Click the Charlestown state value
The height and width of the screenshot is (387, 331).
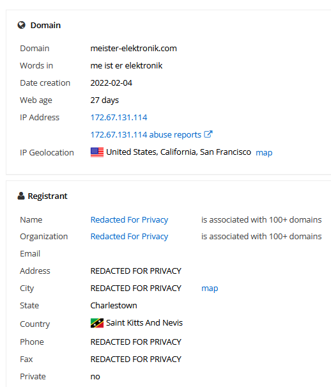point(114,306)
